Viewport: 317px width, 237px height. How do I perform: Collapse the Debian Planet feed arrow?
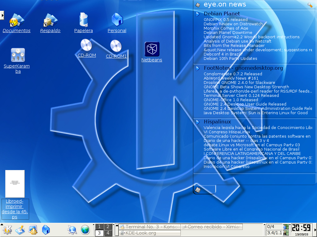pyautogui.click(x=198, y=14)
